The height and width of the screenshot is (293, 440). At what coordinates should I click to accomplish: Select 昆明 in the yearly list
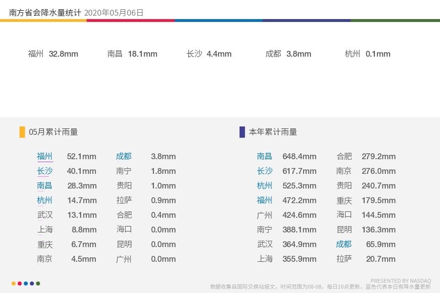[x=344, y=230]
